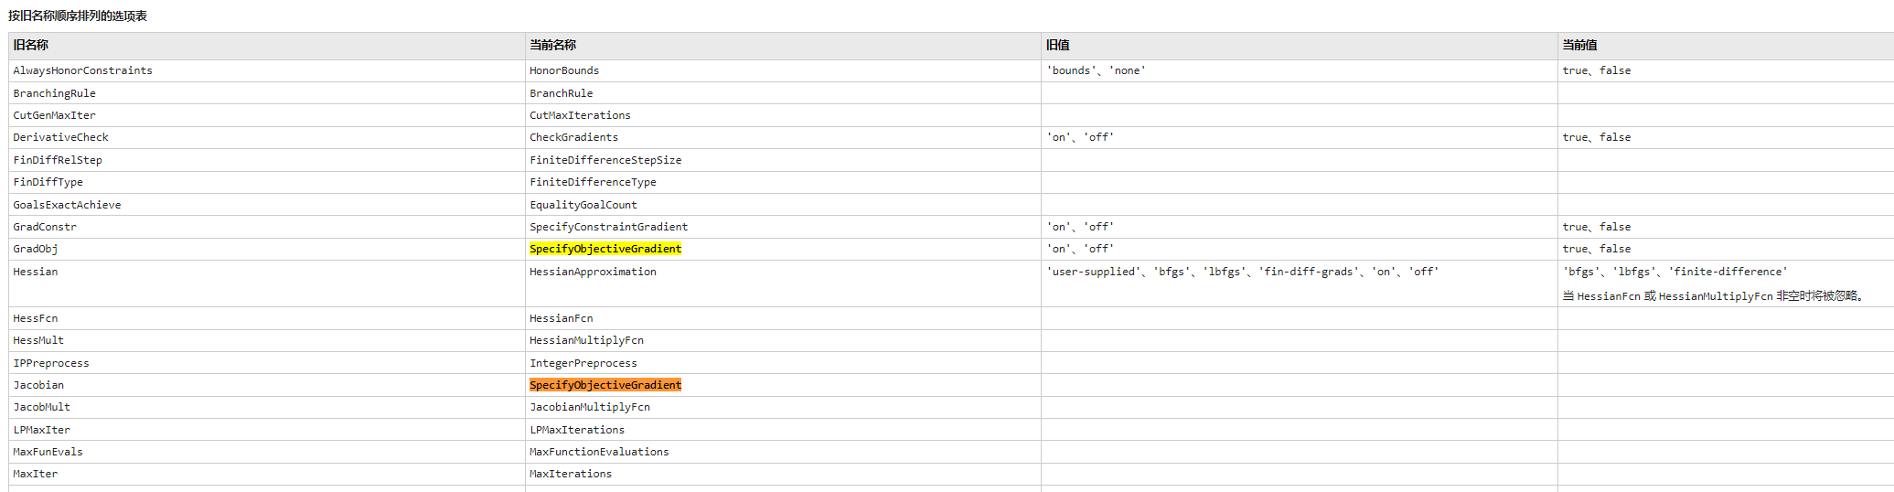Select the HessianApproximation cell

(593, 272)
